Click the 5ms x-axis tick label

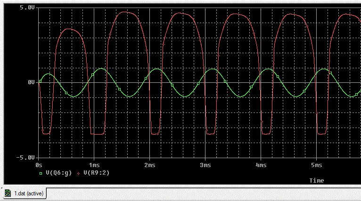tap(316, 166)
